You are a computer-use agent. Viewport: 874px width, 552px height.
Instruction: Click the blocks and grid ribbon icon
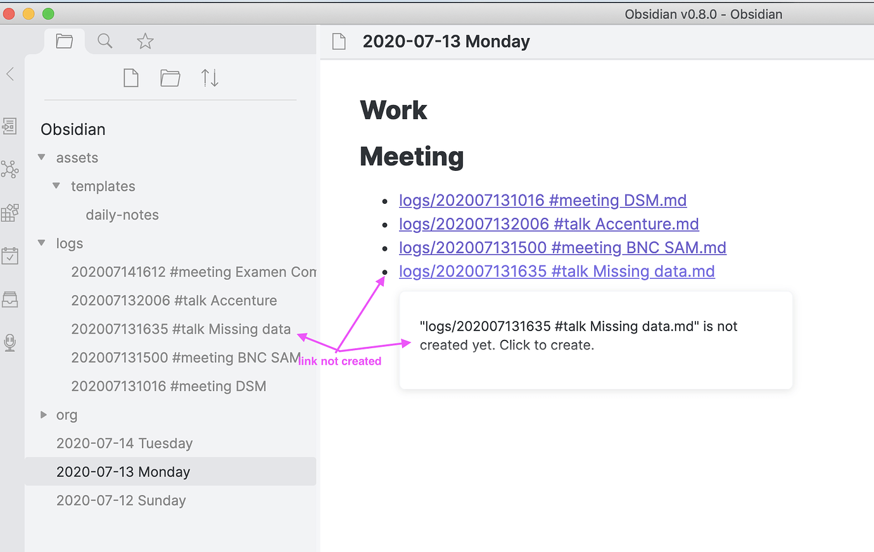(9, 213)
